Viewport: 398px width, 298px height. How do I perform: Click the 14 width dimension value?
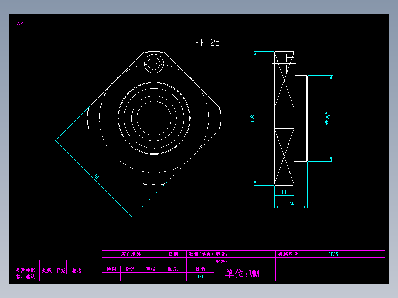pyautogui.click(x=284, y=192)
